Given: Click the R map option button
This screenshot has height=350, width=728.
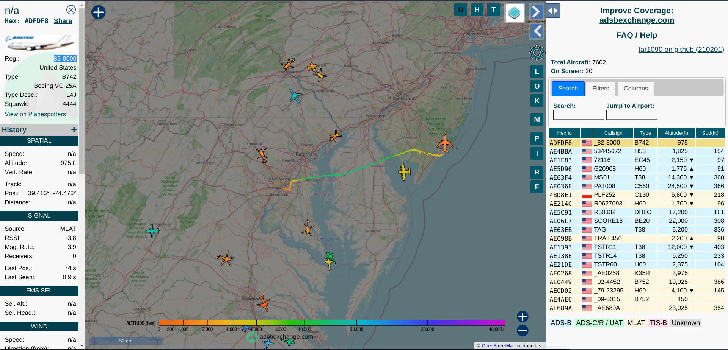Looking at the screenshot, I should pos(537,172).
